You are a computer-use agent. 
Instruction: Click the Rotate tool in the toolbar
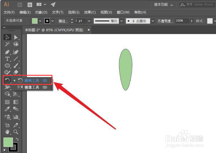(x=7, y=80)
